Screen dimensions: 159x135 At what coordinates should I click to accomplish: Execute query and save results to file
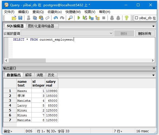91,18
